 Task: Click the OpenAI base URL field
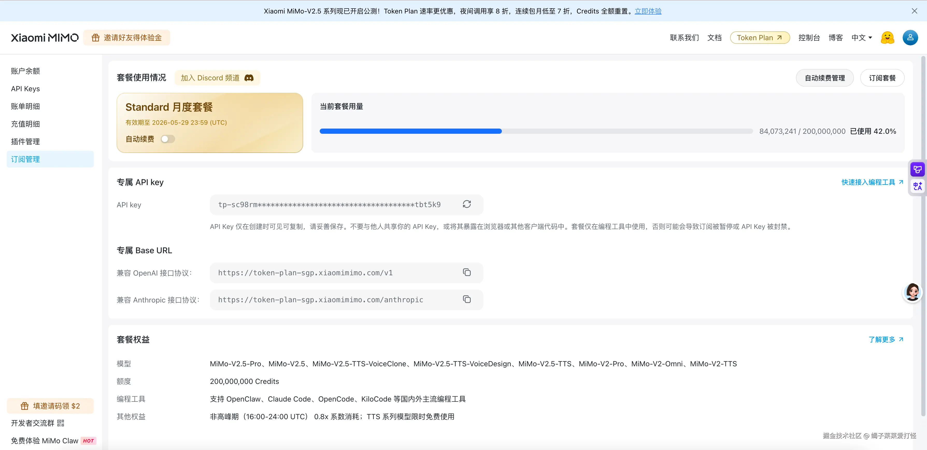coord(346,272)
